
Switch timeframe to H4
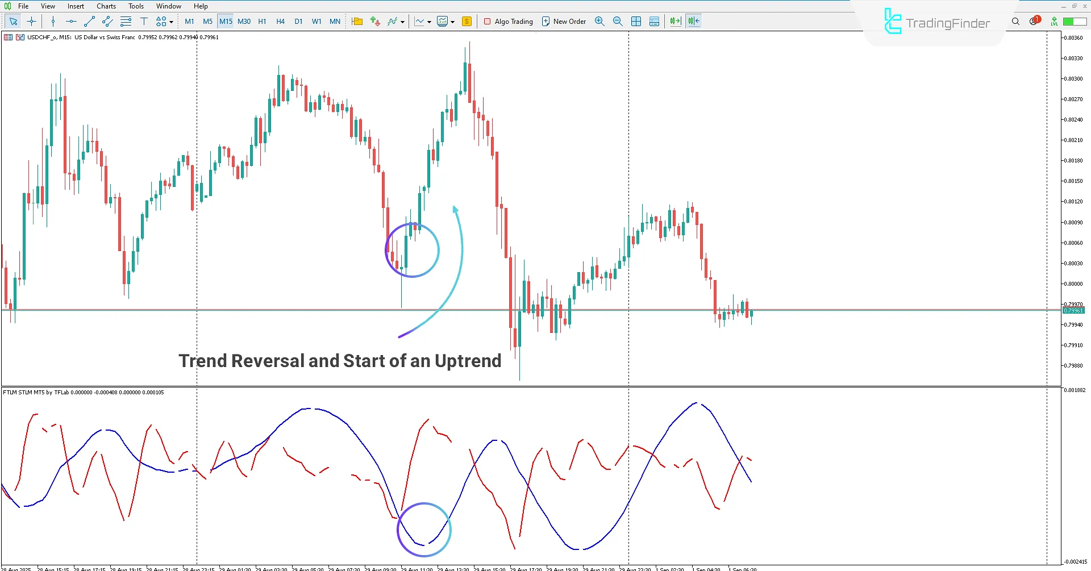[280, 22]
